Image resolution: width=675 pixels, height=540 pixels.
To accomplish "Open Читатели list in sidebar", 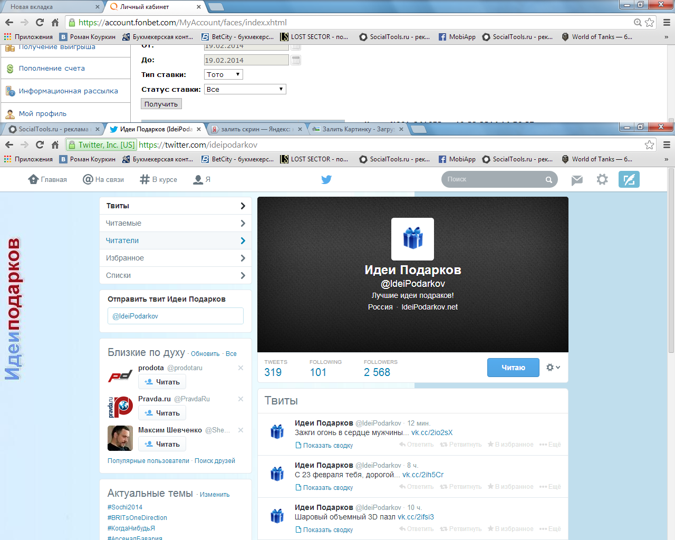I will click(176, 240).
